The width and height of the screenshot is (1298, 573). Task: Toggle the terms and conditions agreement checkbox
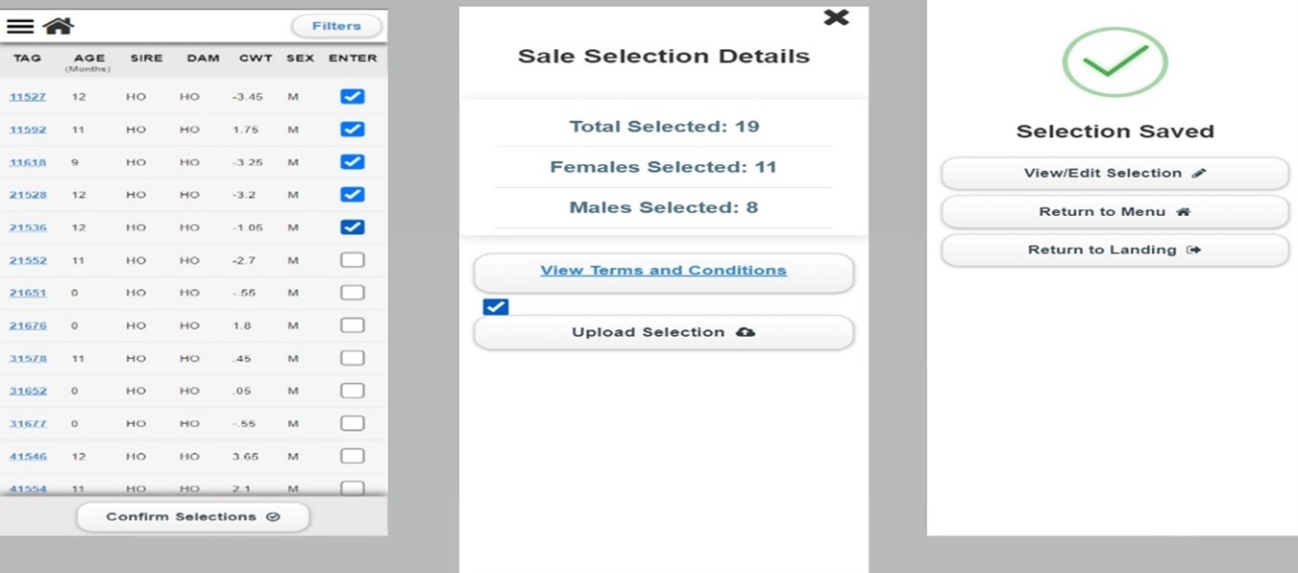(496, 307)
